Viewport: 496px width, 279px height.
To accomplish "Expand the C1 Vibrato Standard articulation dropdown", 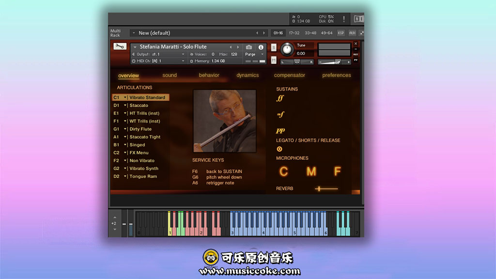I will (125, 97).
